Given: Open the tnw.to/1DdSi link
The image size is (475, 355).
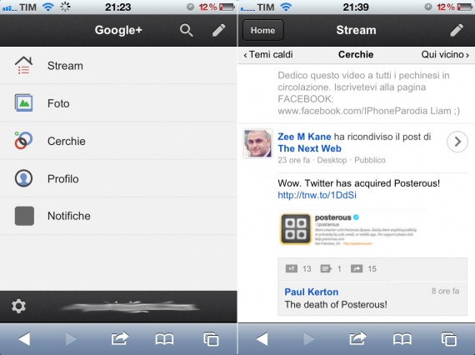Looking at the screenshot, I should coord(317,195).
